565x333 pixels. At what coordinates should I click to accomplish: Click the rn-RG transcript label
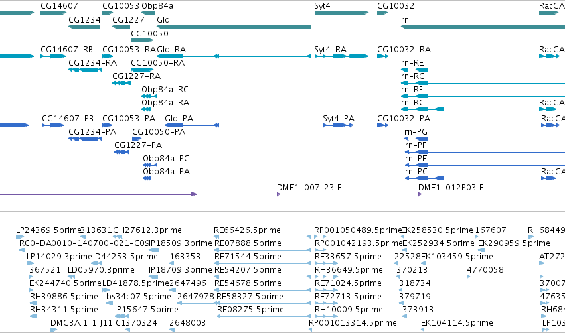click(x=413, y=76)
